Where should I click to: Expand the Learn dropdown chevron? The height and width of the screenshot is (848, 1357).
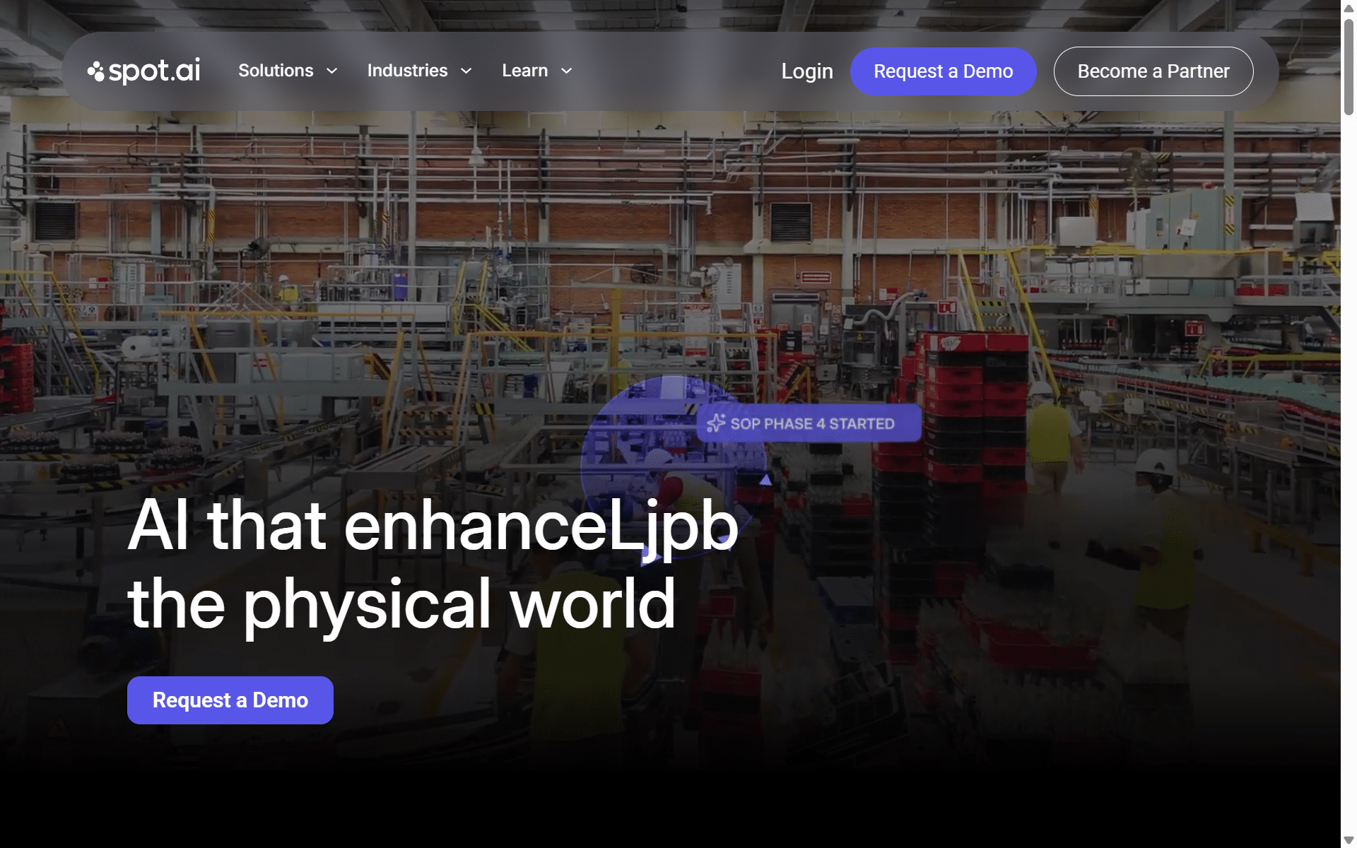pos(566,71)
